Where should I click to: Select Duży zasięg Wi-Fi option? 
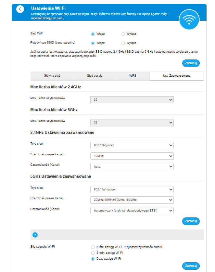pyautogui.click(x=93, y=259)
